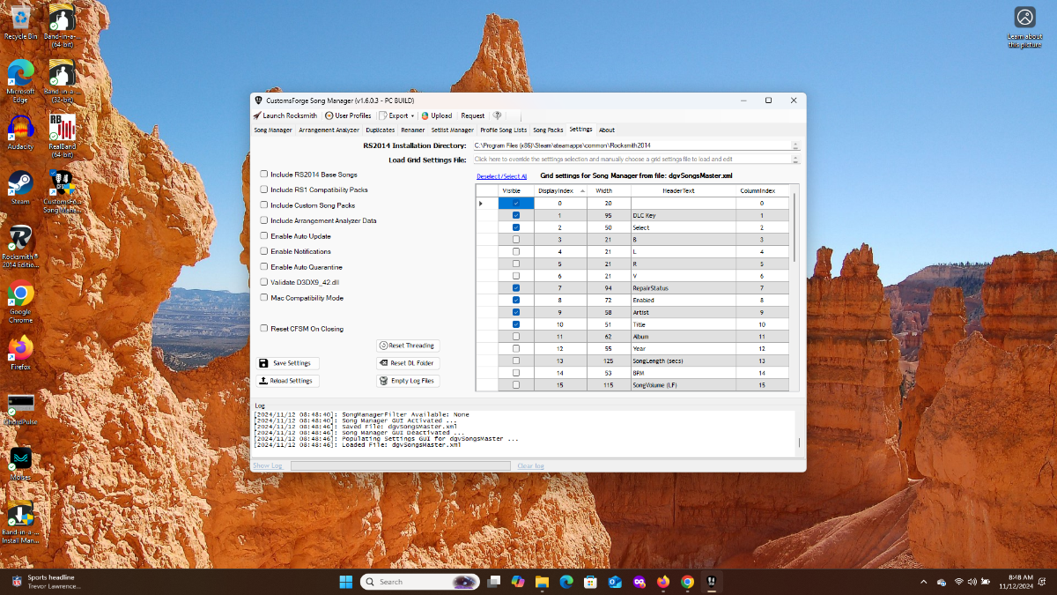The image size is (1057, 595).
Task: Enable Include RS2014 Base Songs checkbox
Action: (x=264, y=175)
